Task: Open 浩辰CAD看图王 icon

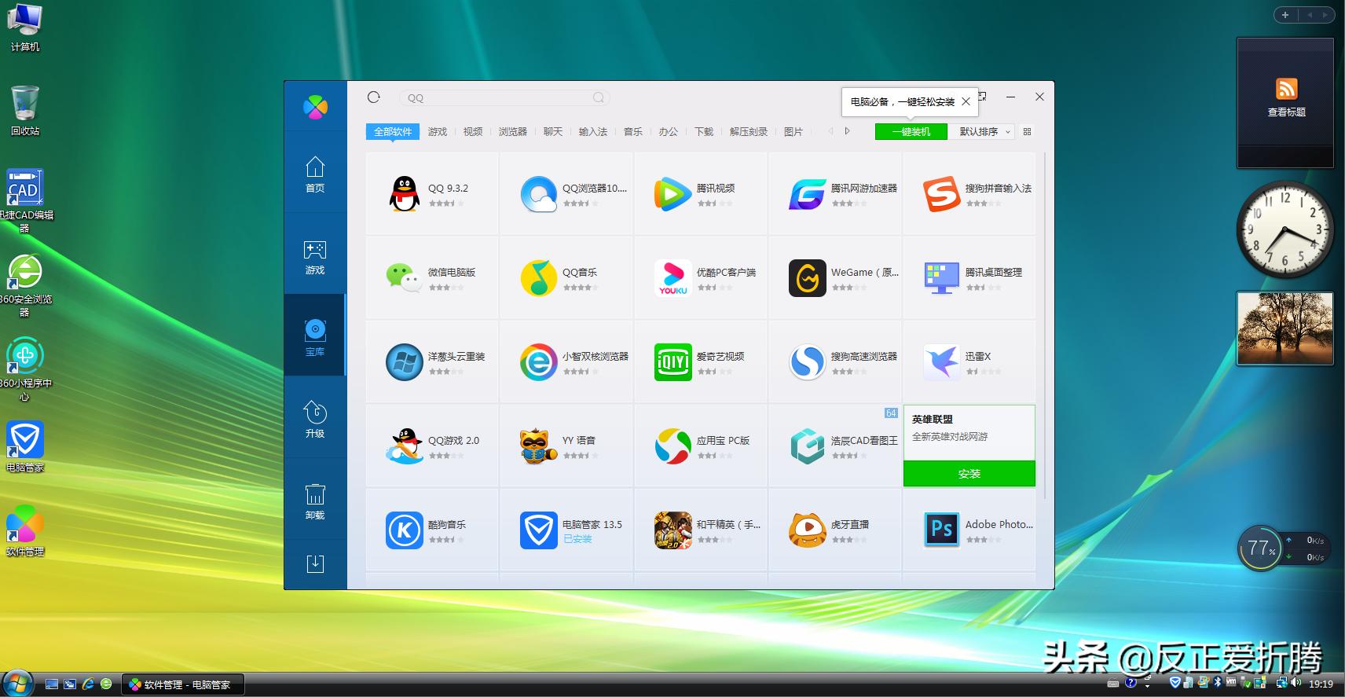Action: pyautogui.click(x=807, y=446)
